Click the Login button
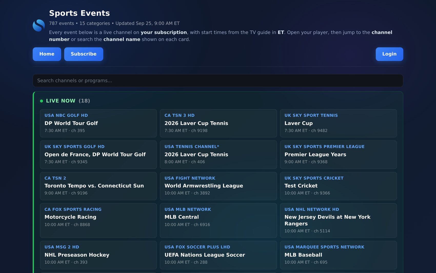This screenshot has height=273, width=436. tap(389, 54)
